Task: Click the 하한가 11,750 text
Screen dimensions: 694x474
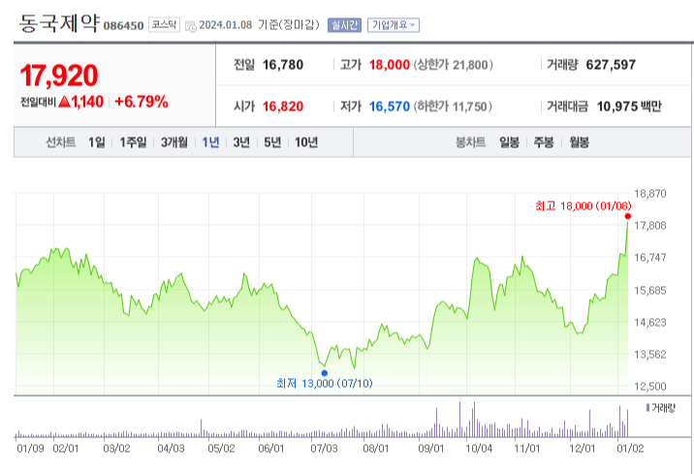Action: coord(453,107)
